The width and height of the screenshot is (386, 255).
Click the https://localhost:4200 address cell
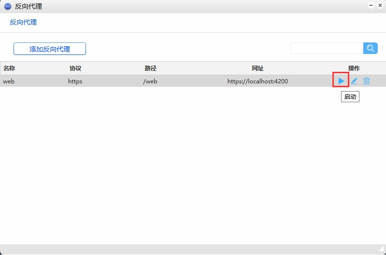point(257,81)
